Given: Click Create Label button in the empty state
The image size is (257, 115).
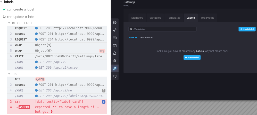Looking at the screenshot, I should [192, 57].
